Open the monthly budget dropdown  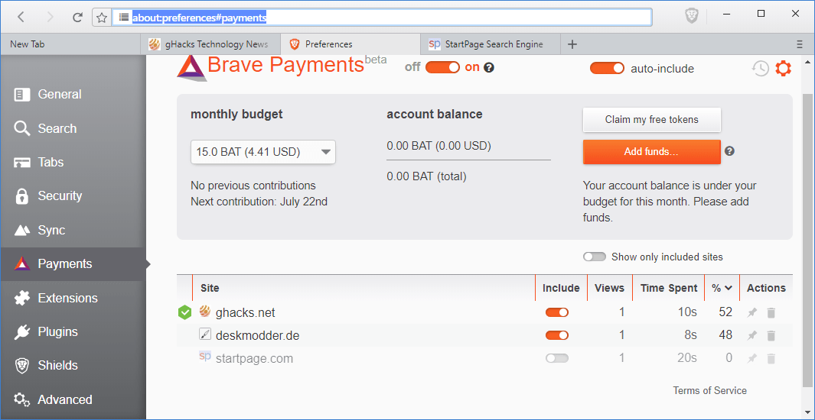coord(263,153)
